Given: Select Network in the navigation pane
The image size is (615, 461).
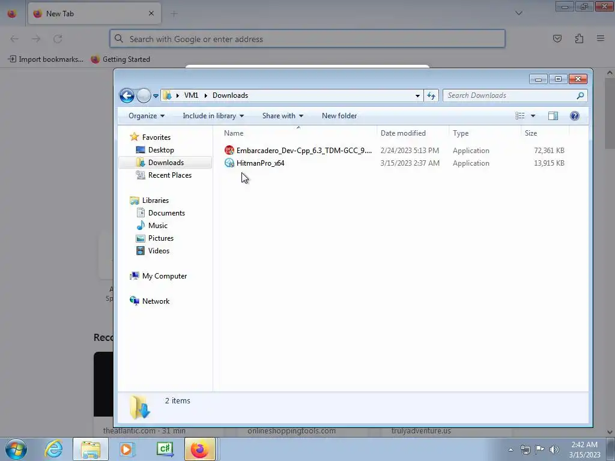Looking at the screenshot, I should (156, 301).
